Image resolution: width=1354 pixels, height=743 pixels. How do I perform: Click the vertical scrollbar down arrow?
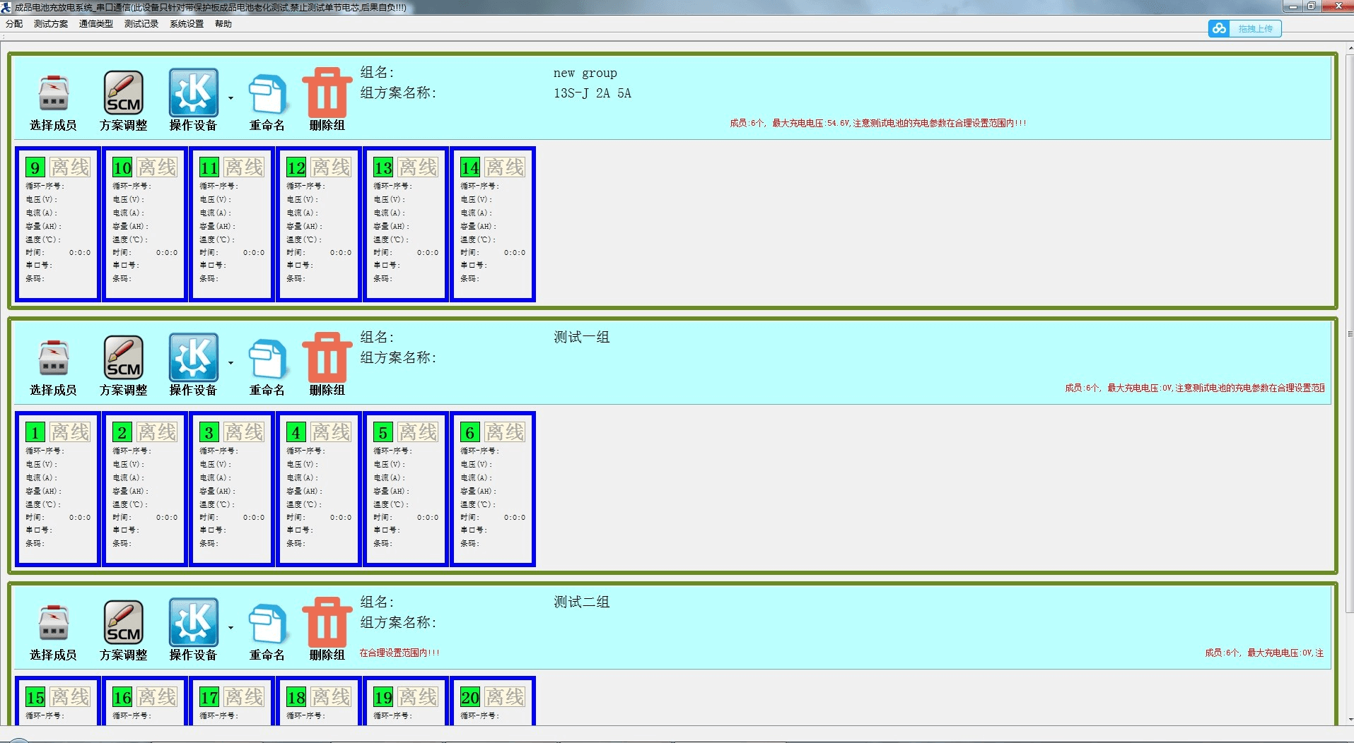(1350, 720)
